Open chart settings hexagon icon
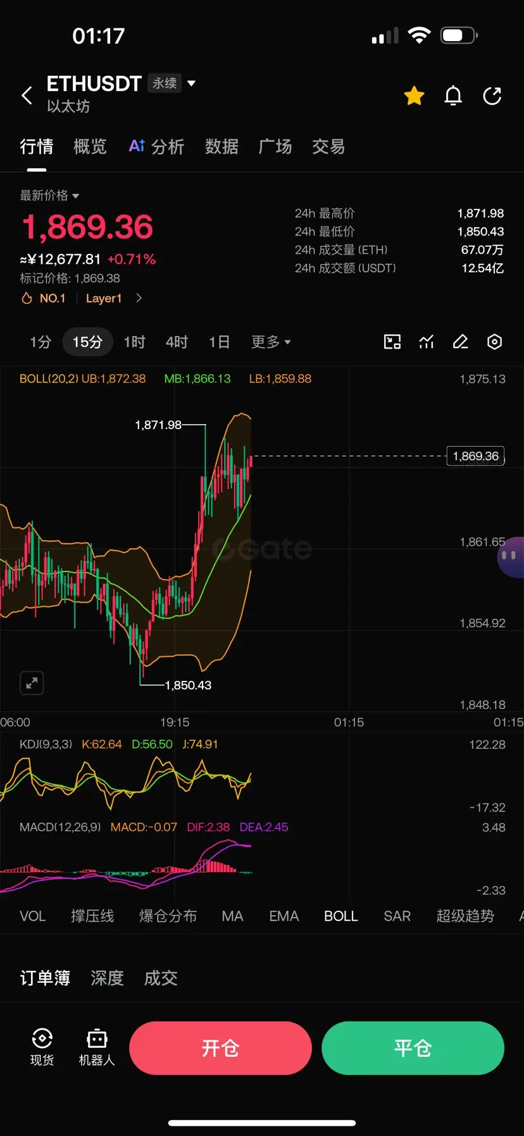Screen dimensions: 524x1136 [x=494, y=342]
